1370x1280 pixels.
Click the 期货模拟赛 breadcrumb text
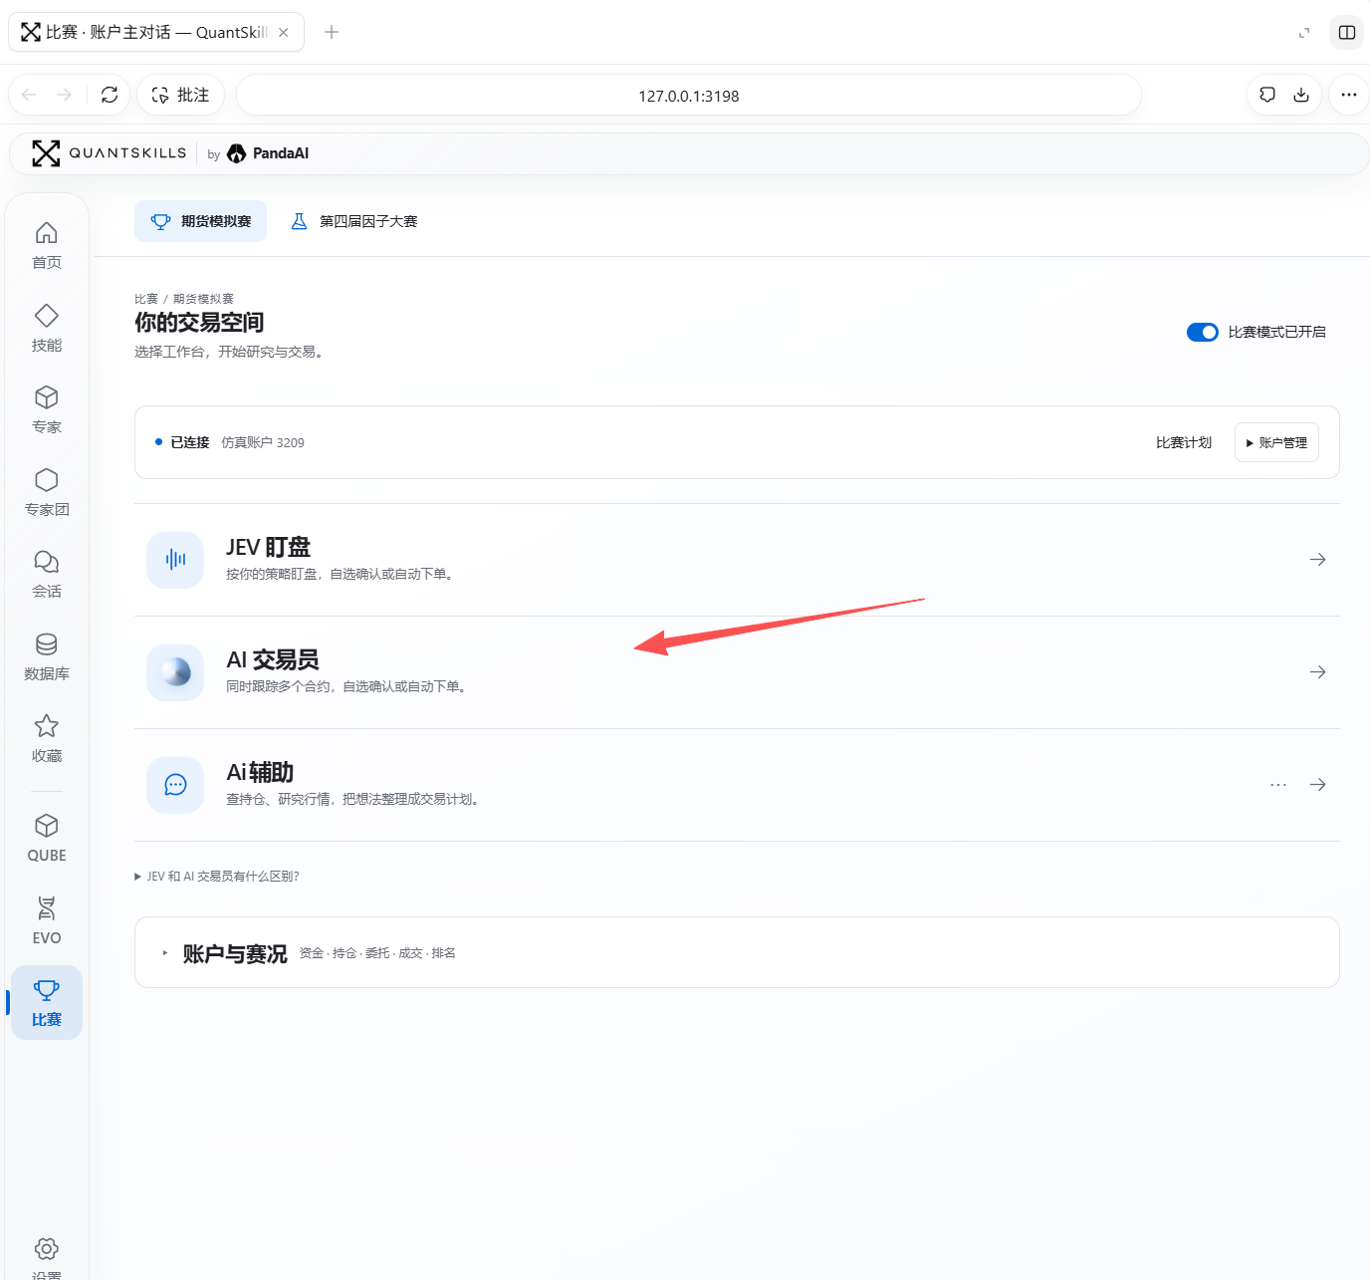204,299
